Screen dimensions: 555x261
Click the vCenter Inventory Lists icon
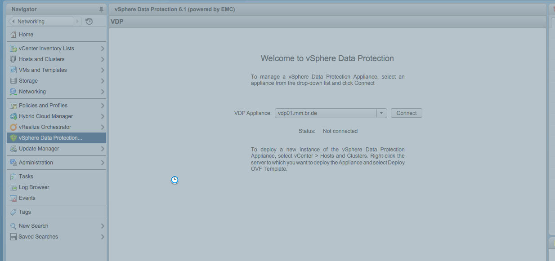click(13, 49)
